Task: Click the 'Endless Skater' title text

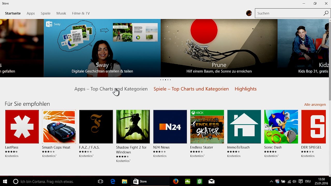Action: pyautogui.click(x=202, y=147)
